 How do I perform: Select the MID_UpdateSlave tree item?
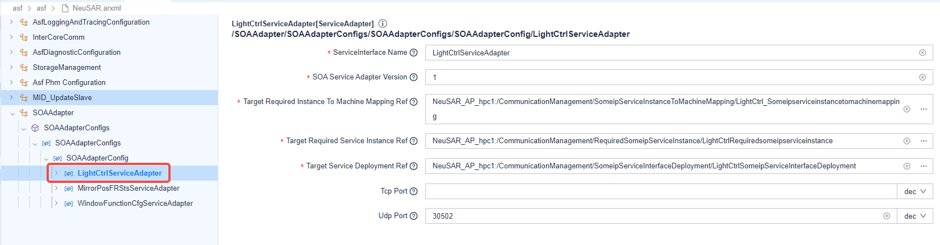pyautogui.click(x=62, y=98)
